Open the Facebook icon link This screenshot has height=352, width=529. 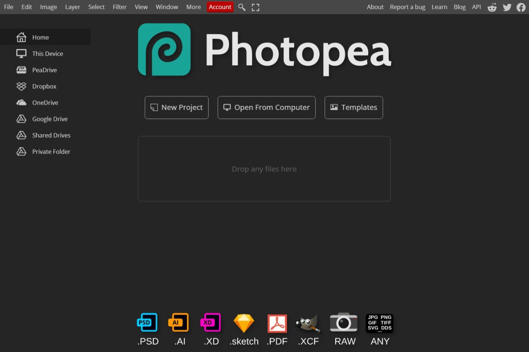(x=521, y=7)
